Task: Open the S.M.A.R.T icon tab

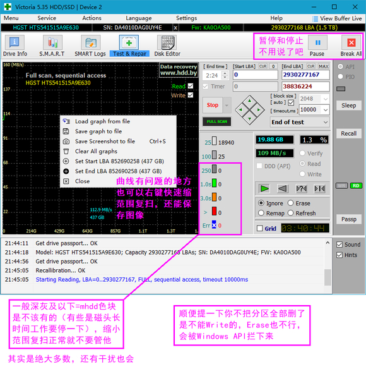Action: click(52, 45)
